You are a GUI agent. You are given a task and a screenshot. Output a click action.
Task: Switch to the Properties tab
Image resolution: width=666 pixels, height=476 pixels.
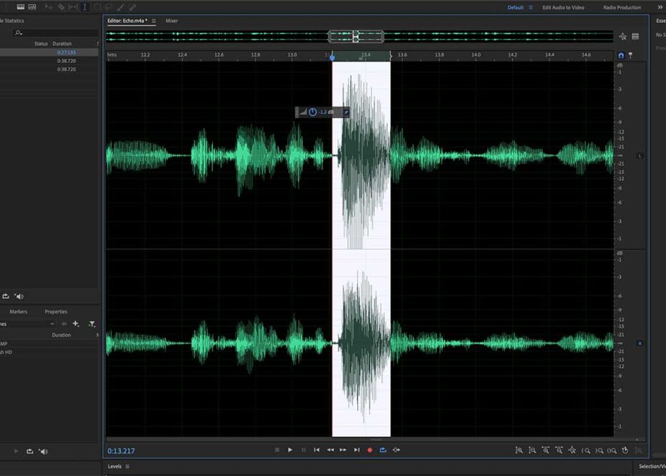(56, 311)
